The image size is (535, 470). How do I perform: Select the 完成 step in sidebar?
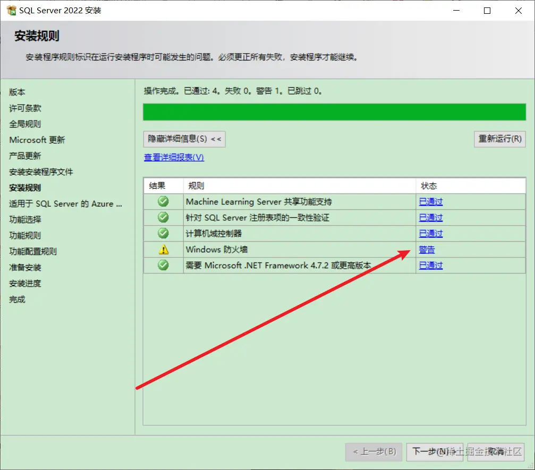(x=17, y=300)
